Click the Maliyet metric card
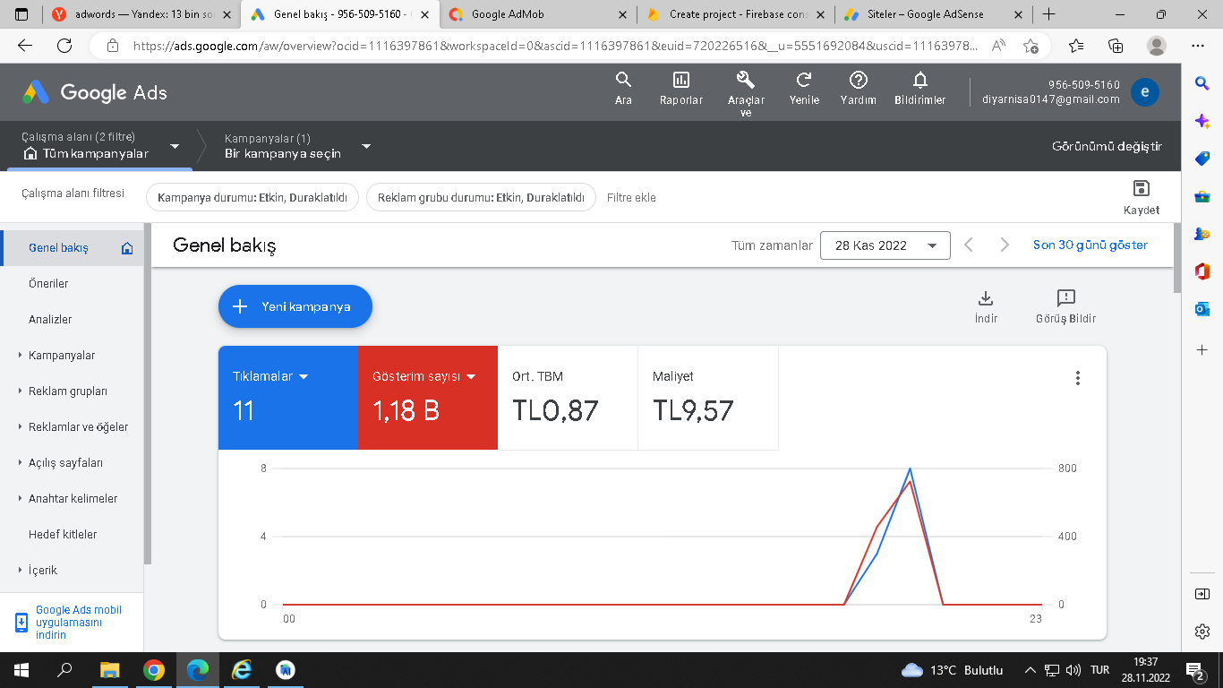This screenshot has width=1223, height=688. click(708, 398)
